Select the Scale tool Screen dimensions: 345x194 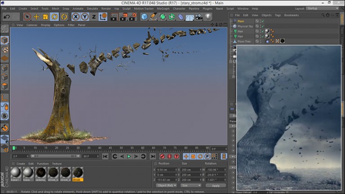(x=45, y=17)
